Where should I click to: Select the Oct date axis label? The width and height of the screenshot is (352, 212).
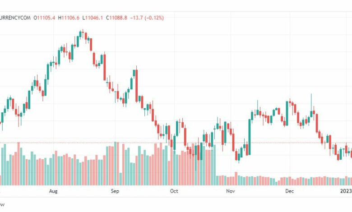[x=174, y=191]
